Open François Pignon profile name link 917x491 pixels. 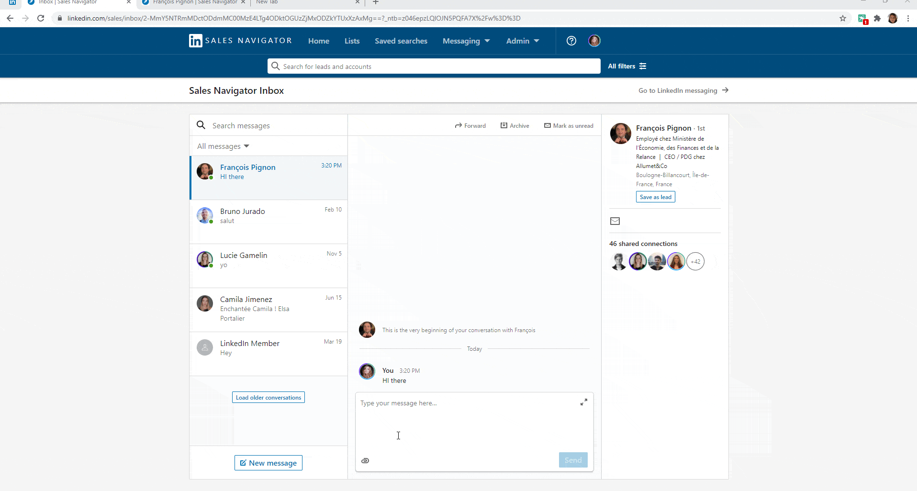click(x=663, y=128)
